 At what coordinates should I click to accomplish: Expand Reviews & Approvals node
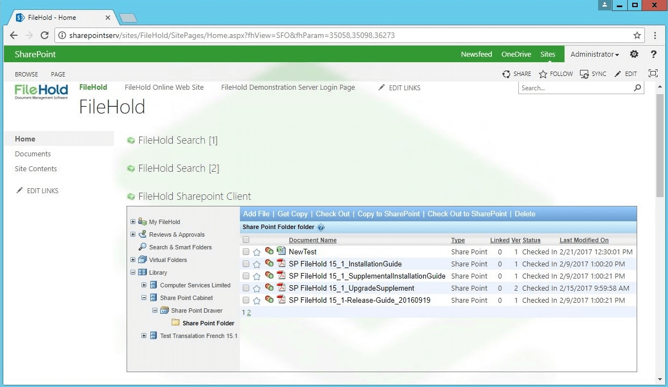133,235
